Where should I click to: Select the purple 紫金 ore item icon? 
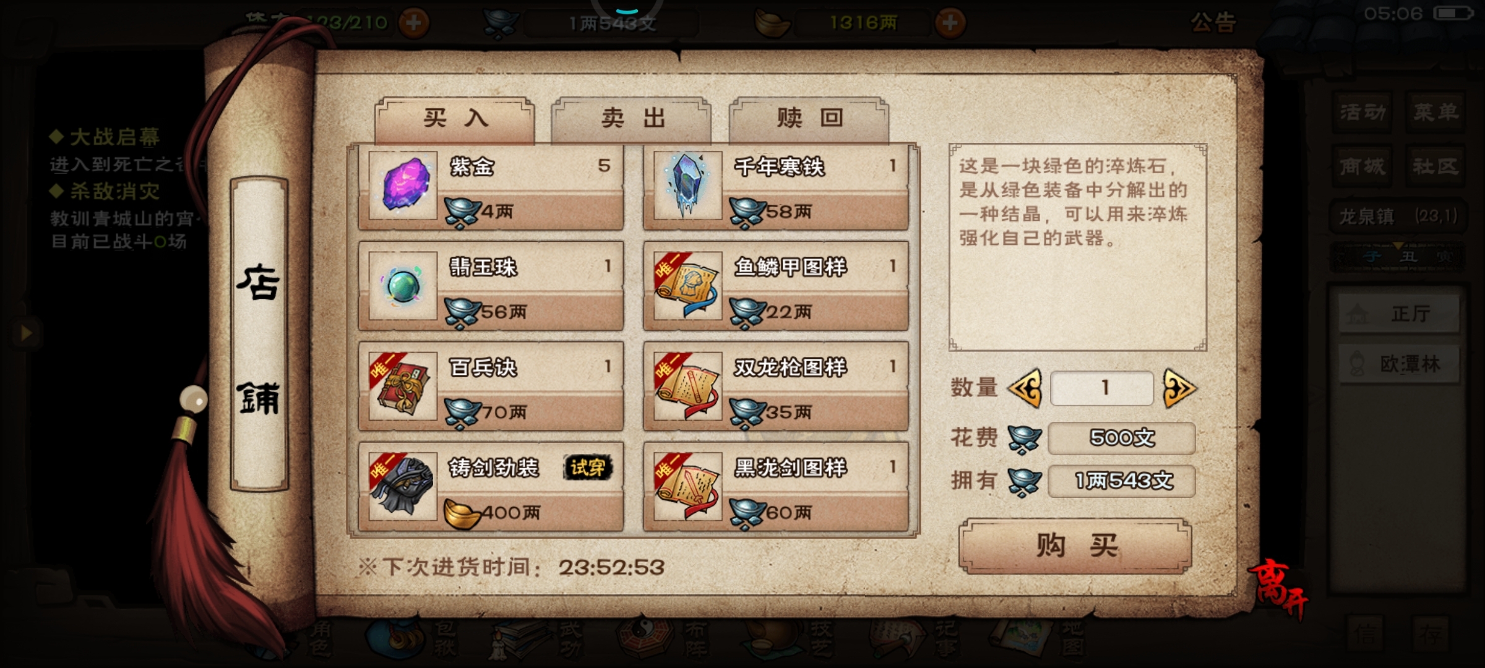tap(403, 186)
